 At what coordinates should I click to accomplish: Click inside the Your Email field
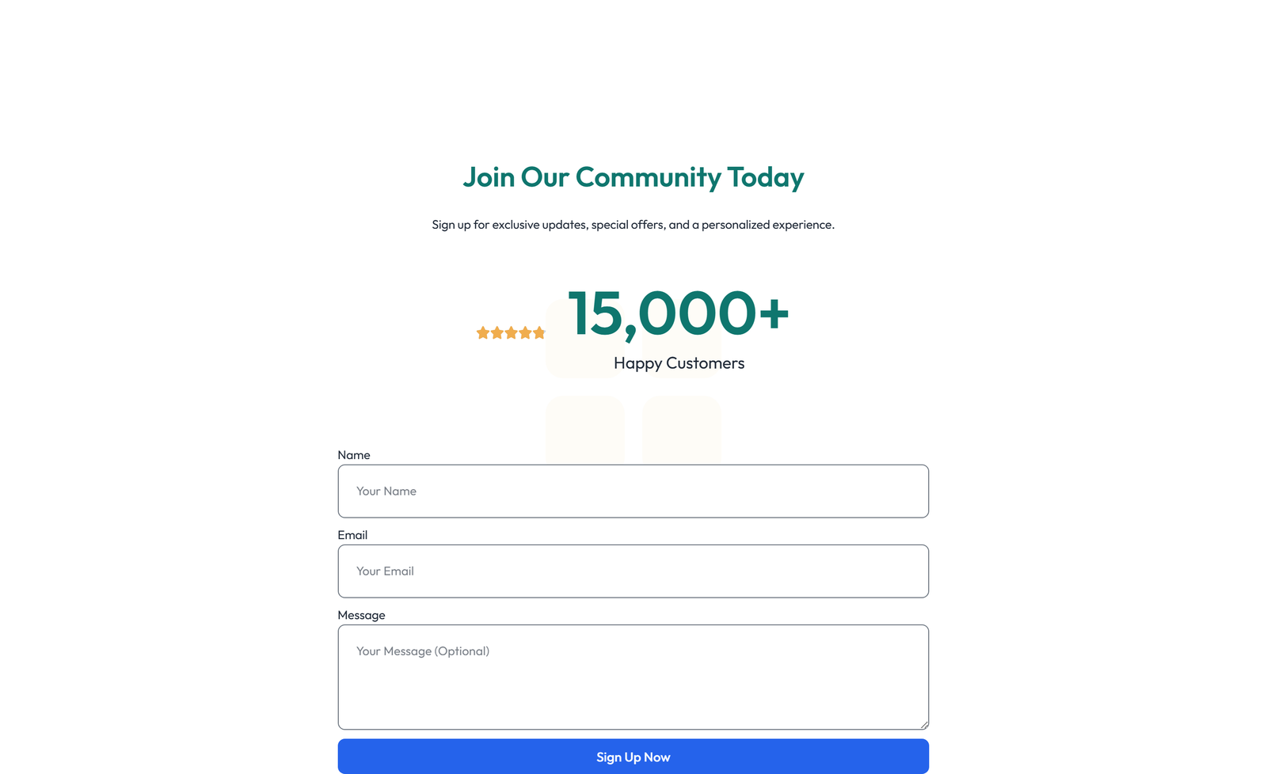pyautogui.click(x=633, y=571)
